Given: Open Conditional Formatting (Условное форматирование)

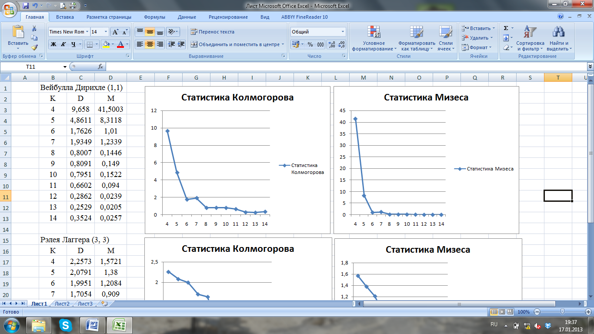Looking at the screenshot, I should 374,38.
